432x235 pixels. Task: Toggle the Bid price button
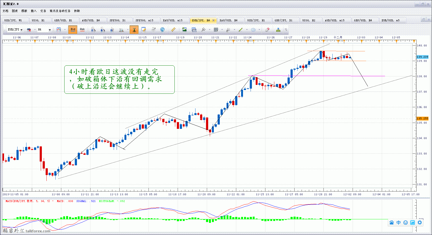[x=73, y=29]
